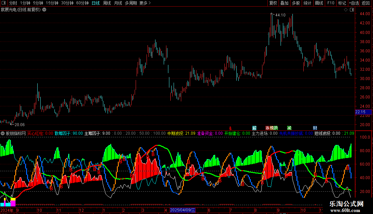
Task: Open dropdown beside 宸展光电 title
Action: [44, 10]
